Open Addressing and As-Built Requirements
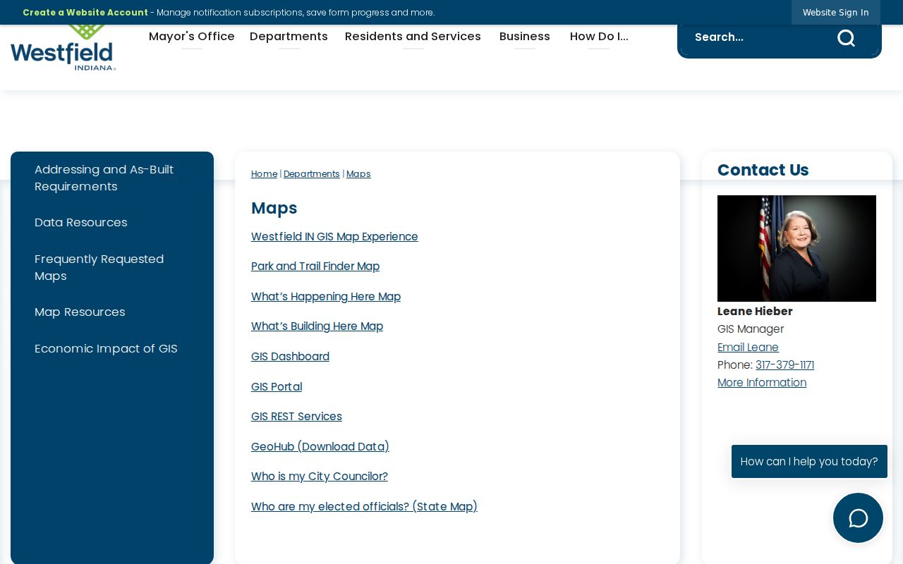 click(112, 178)
